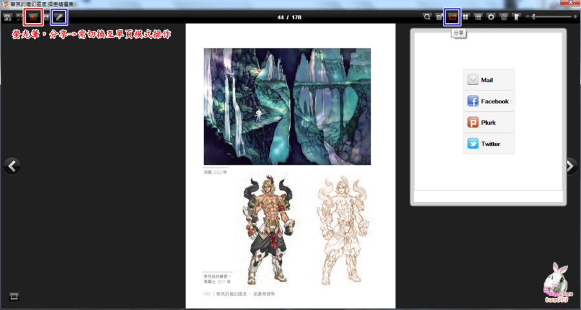Share the page to Twitter
This screenshot has width=581, height=310.
coord(489,144)
